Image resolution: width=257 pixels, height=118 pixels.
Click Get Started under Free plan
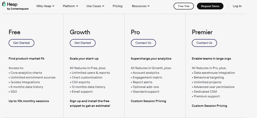point(21,43)
